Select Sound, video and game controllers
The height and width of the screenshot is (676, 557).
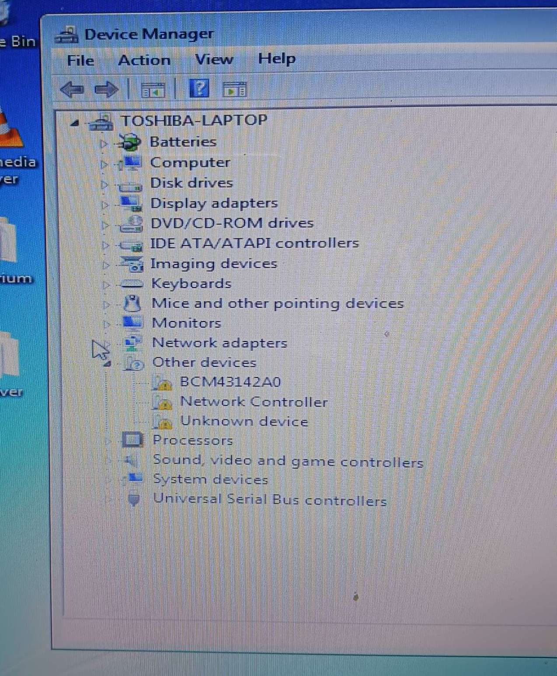point(288,461)
